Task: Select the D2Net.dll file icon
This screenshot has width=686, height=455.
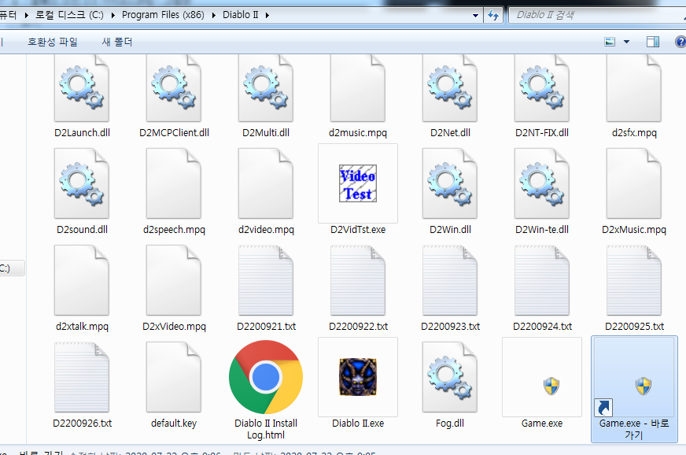Action: point(450,88)
